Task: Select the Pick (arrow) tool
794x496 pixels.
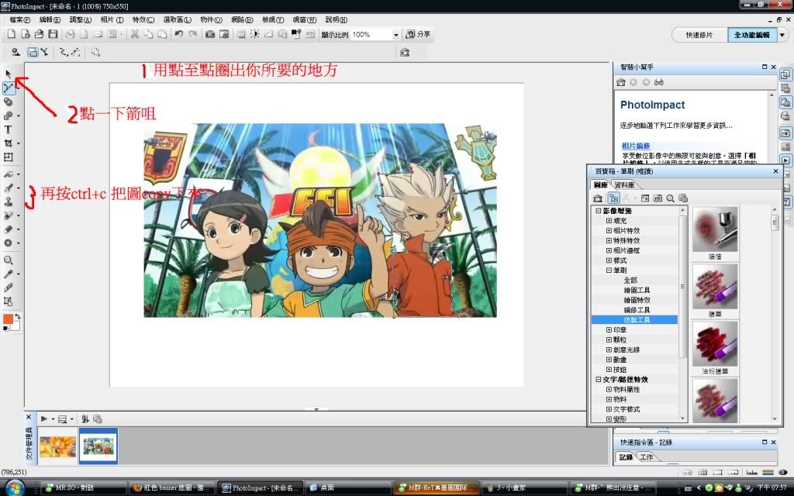Action: click(x=9, y=74)
